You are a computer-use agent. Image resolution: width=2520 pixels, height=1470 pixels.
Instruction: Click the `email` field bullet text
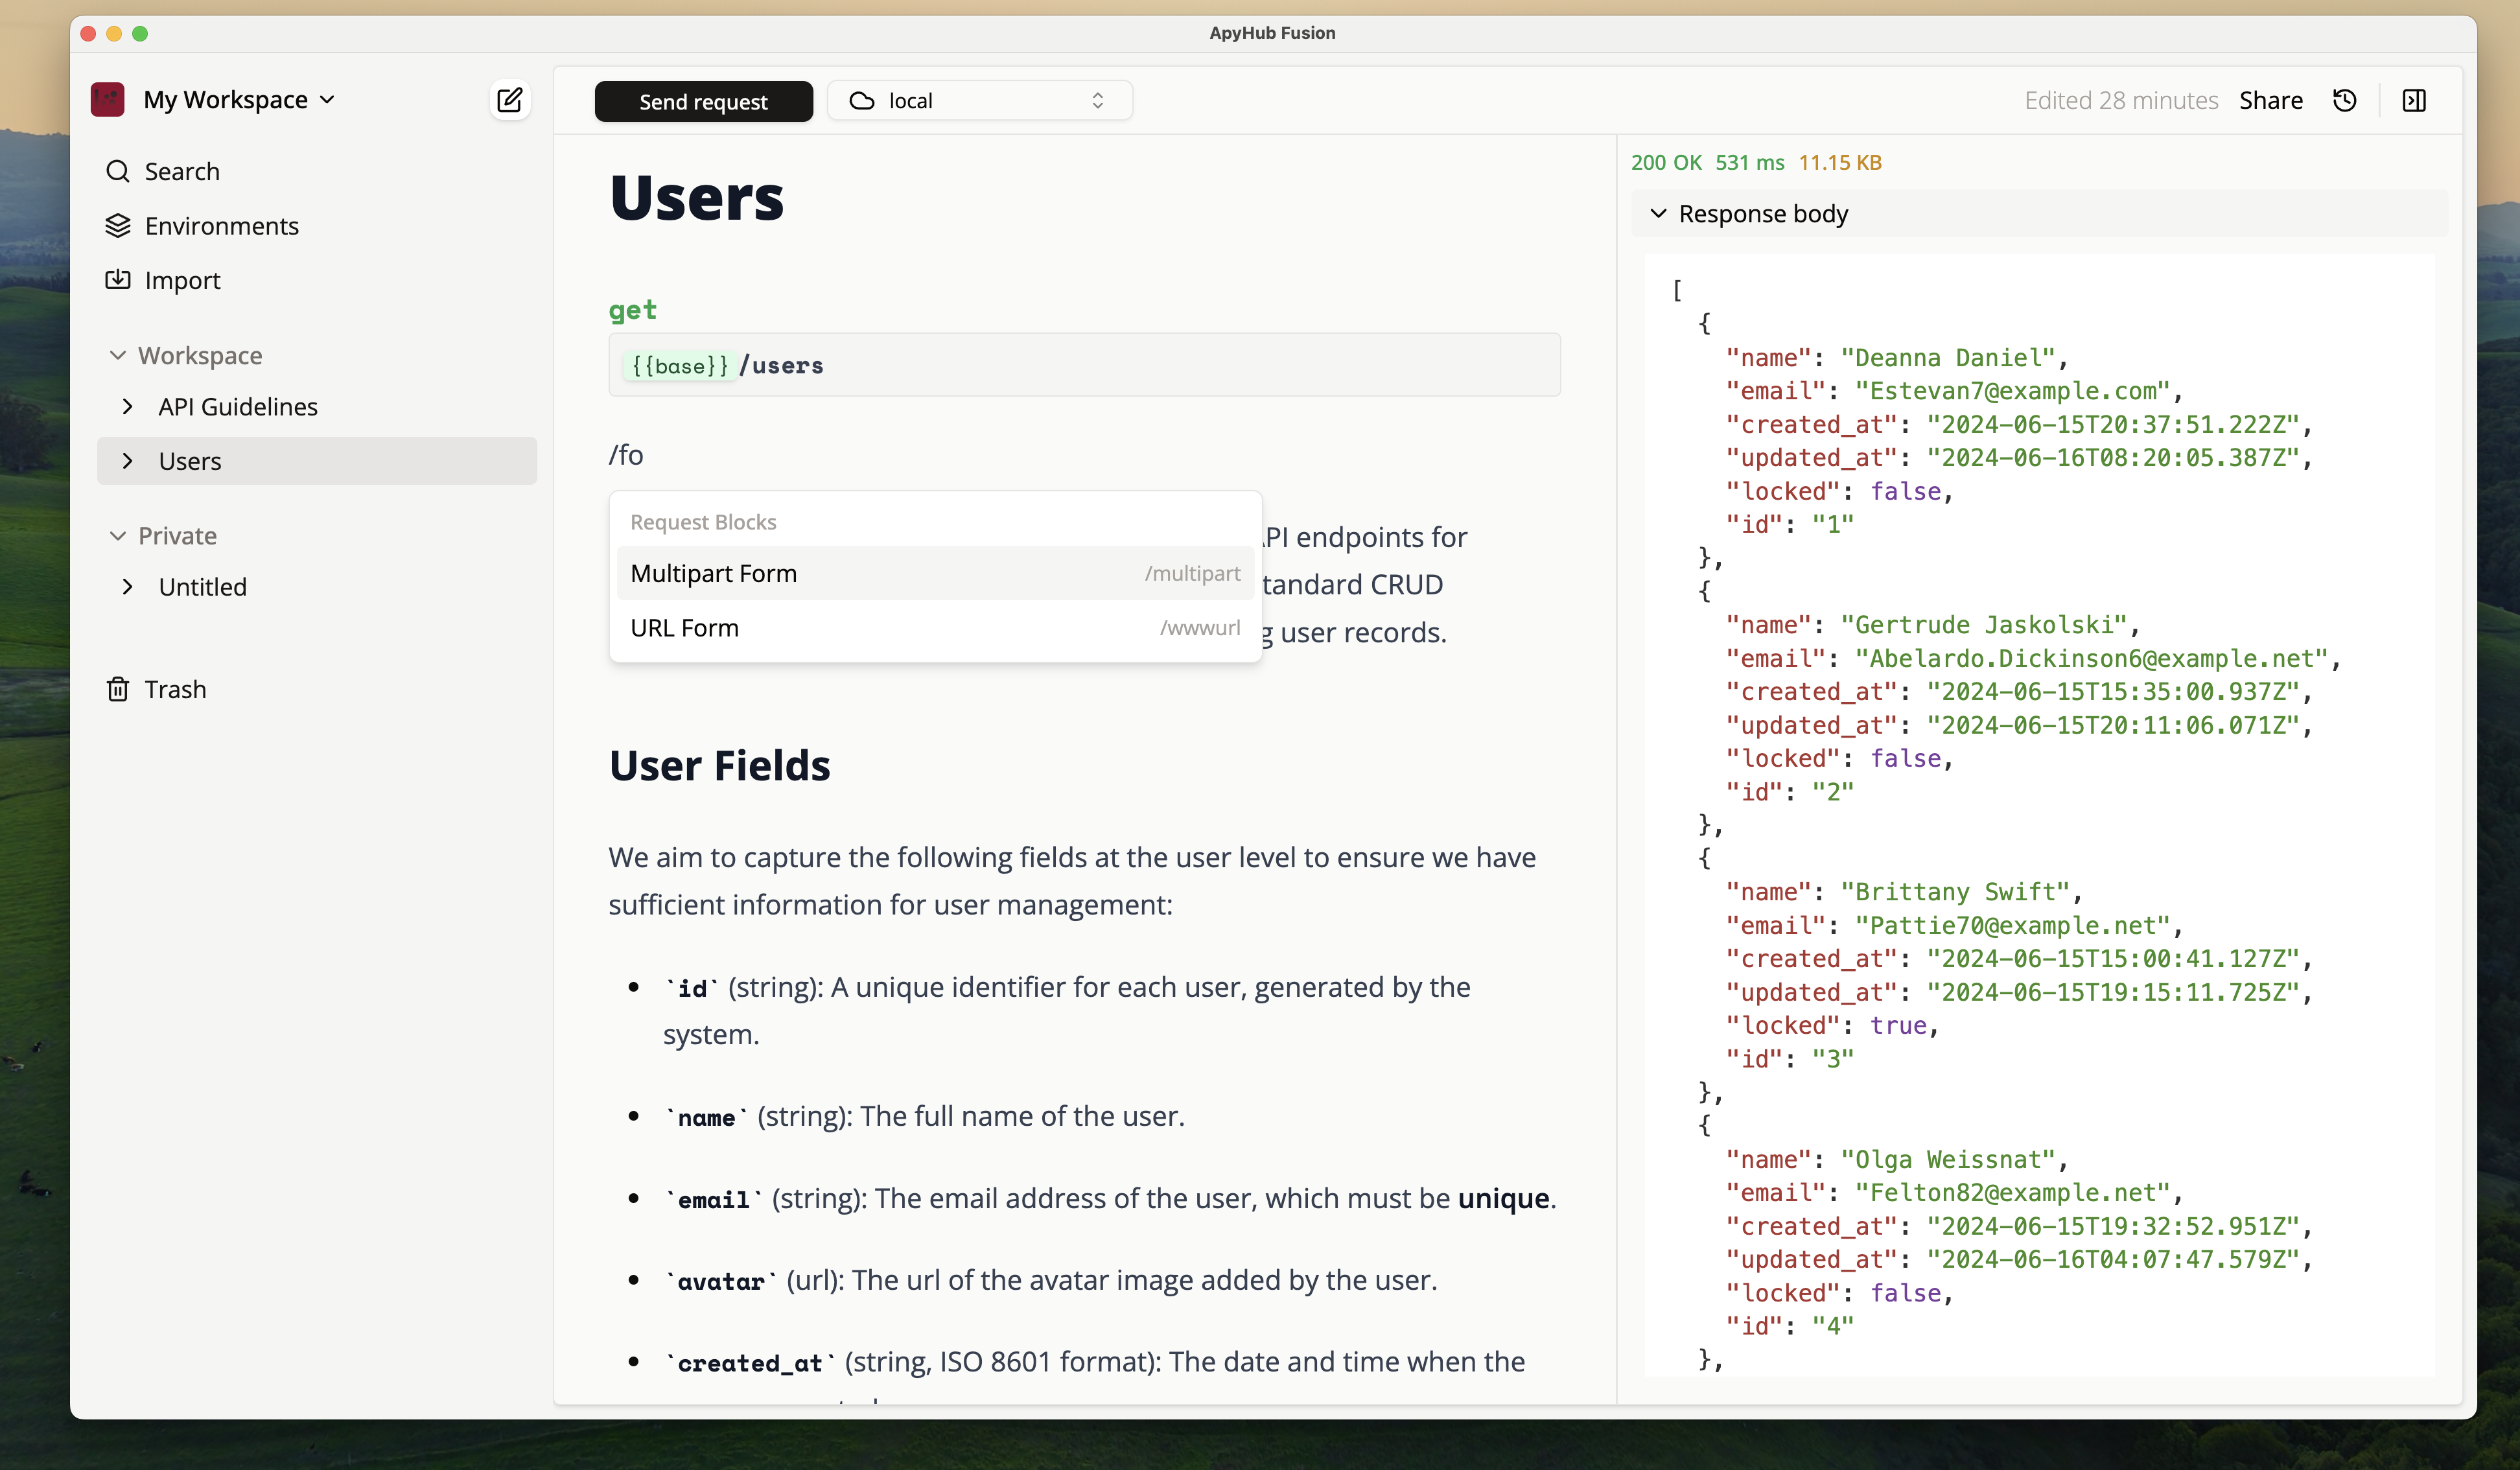[1110, 1198]
